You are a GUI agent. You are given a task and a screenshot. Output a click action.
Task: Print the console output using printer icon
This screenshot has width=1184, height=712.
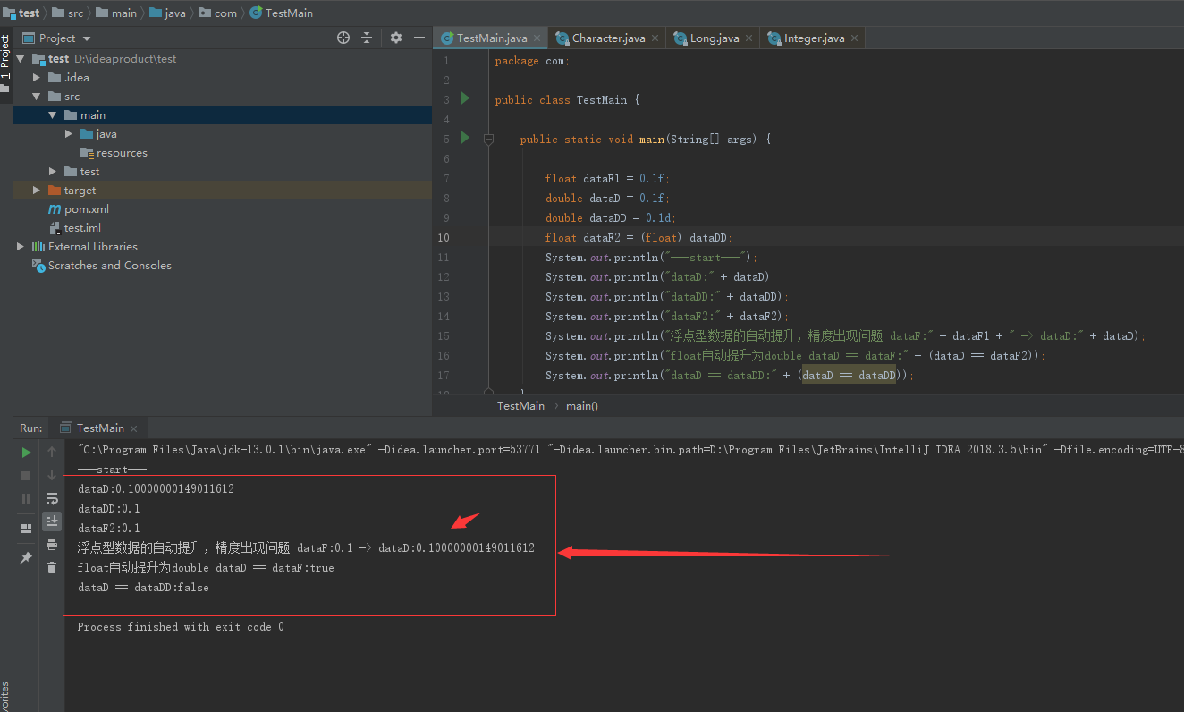(x=52, y=545)
